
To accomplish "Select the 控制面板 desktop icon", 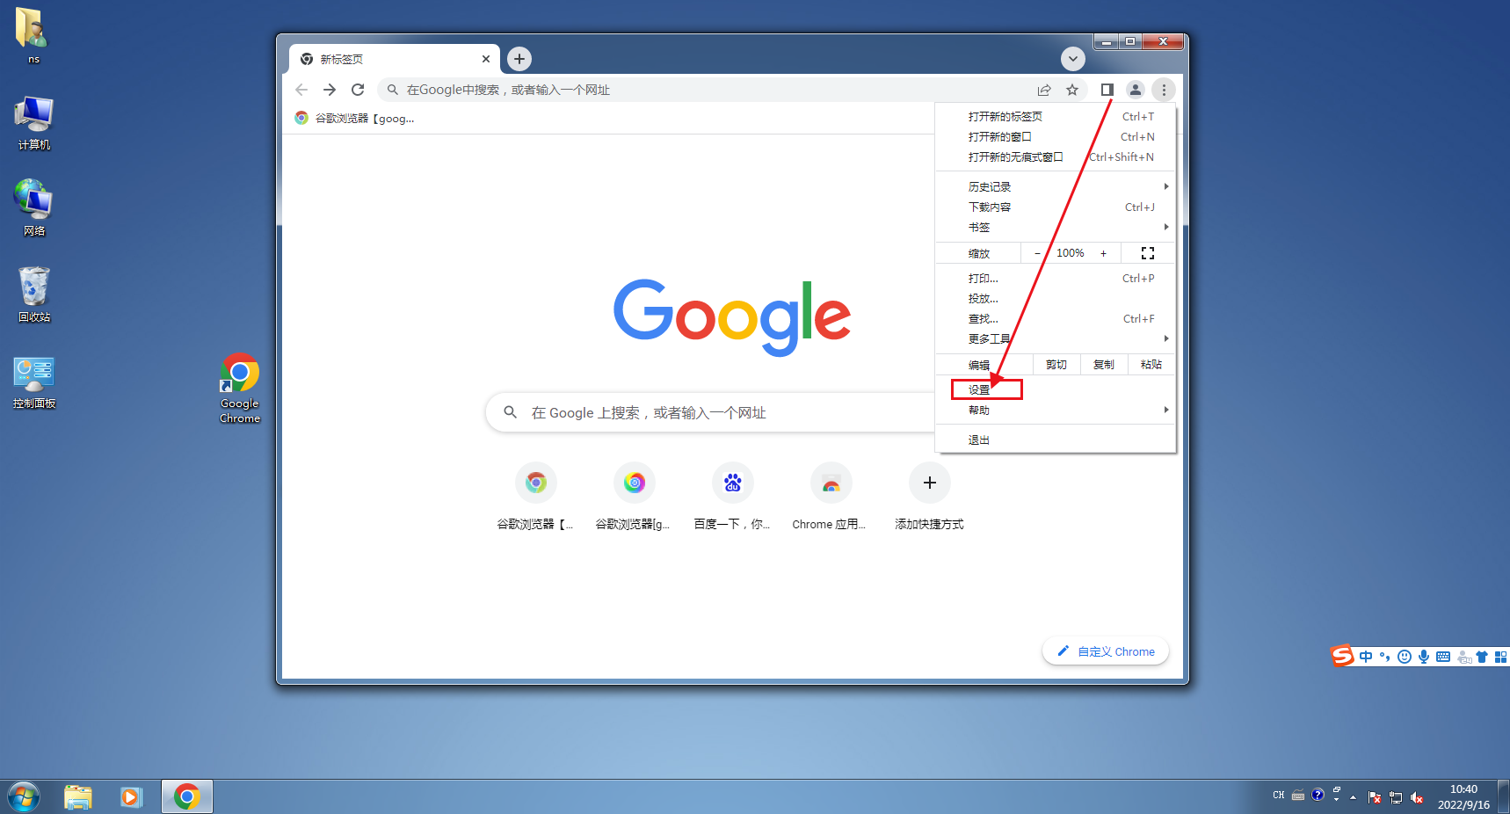I will point(33,382).
